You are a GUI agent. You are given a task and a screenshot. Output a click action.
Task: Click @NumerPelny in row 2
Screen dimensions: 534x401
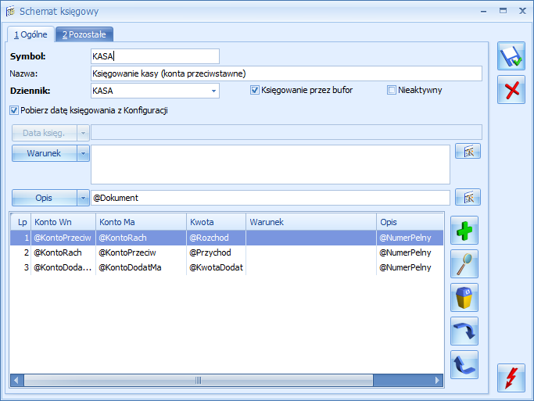click(410, 252)
